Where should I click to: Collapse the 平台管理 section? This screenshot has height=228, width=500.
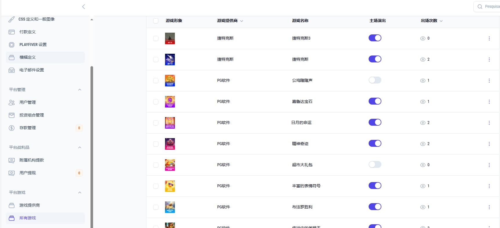(x=80, y=90)
